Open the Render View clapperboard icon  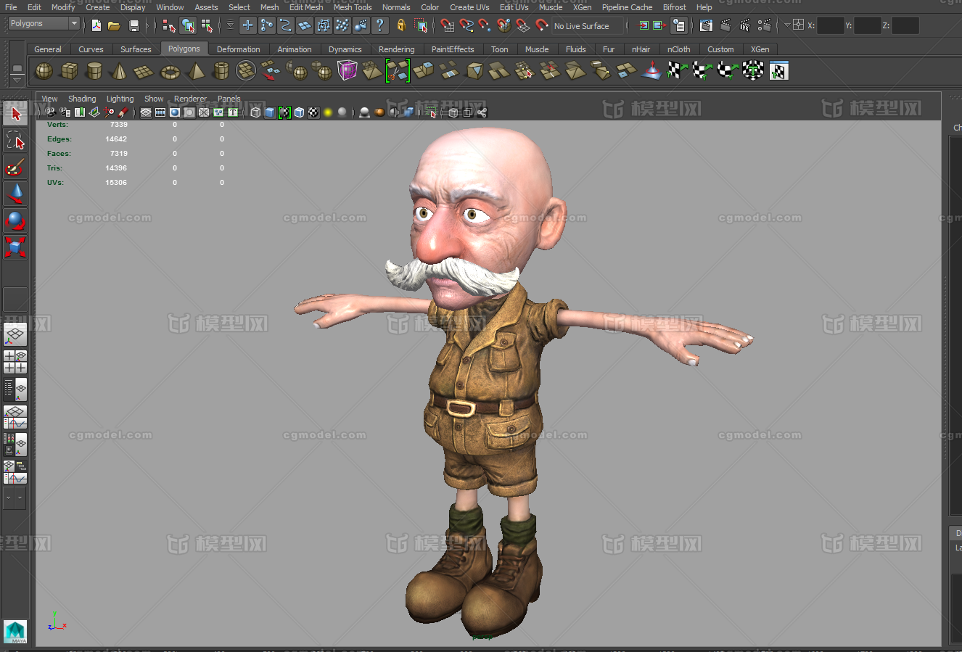706,25
